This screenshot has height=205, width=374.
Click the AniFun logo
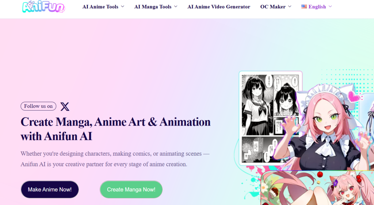coord(43,7)
